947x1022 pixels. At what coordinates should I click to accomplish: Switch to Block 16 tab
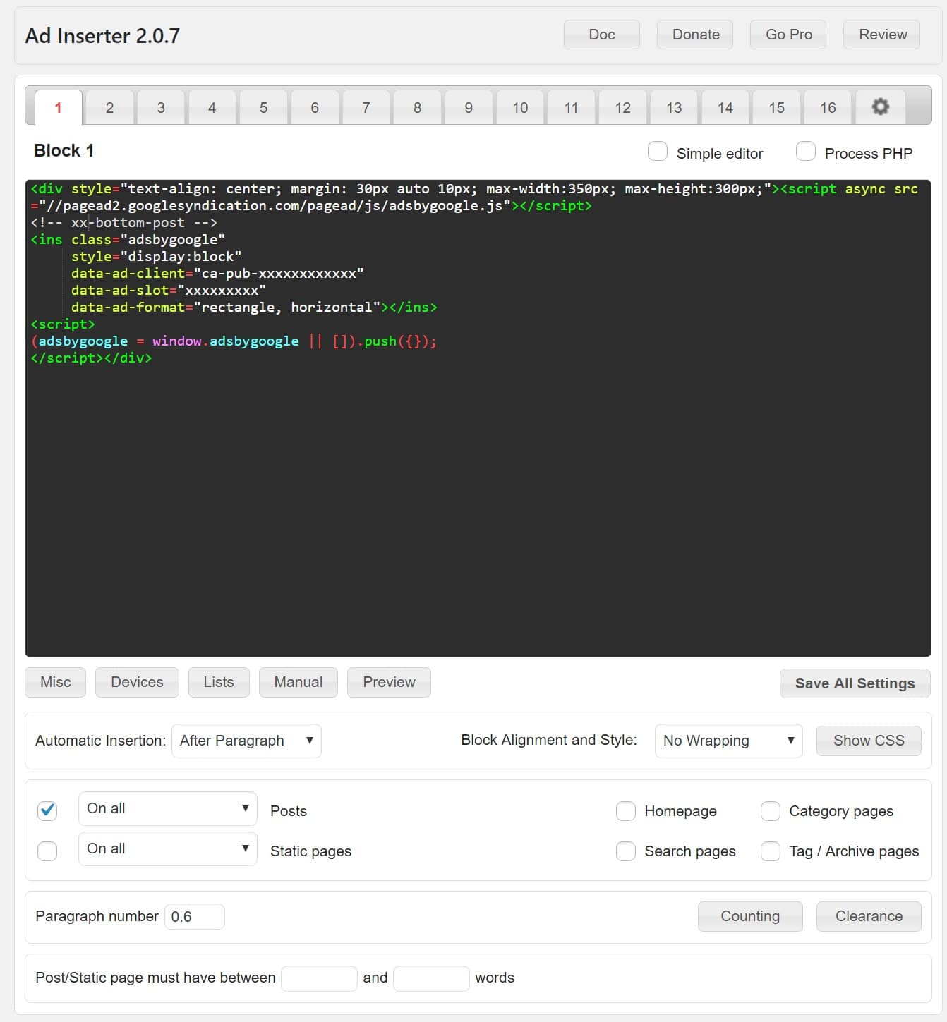click(827, 107)
